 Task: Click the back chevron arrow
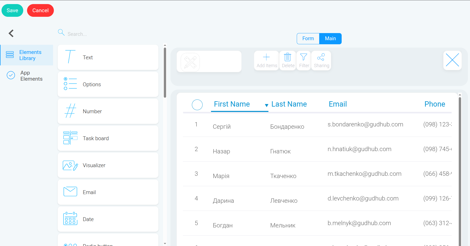(11, 33)
